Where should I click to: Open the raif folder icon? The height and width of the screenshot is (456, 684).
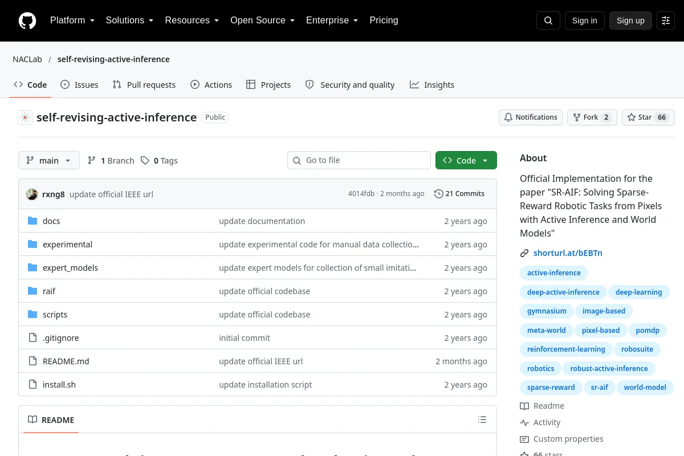click(x=32, y=291)
